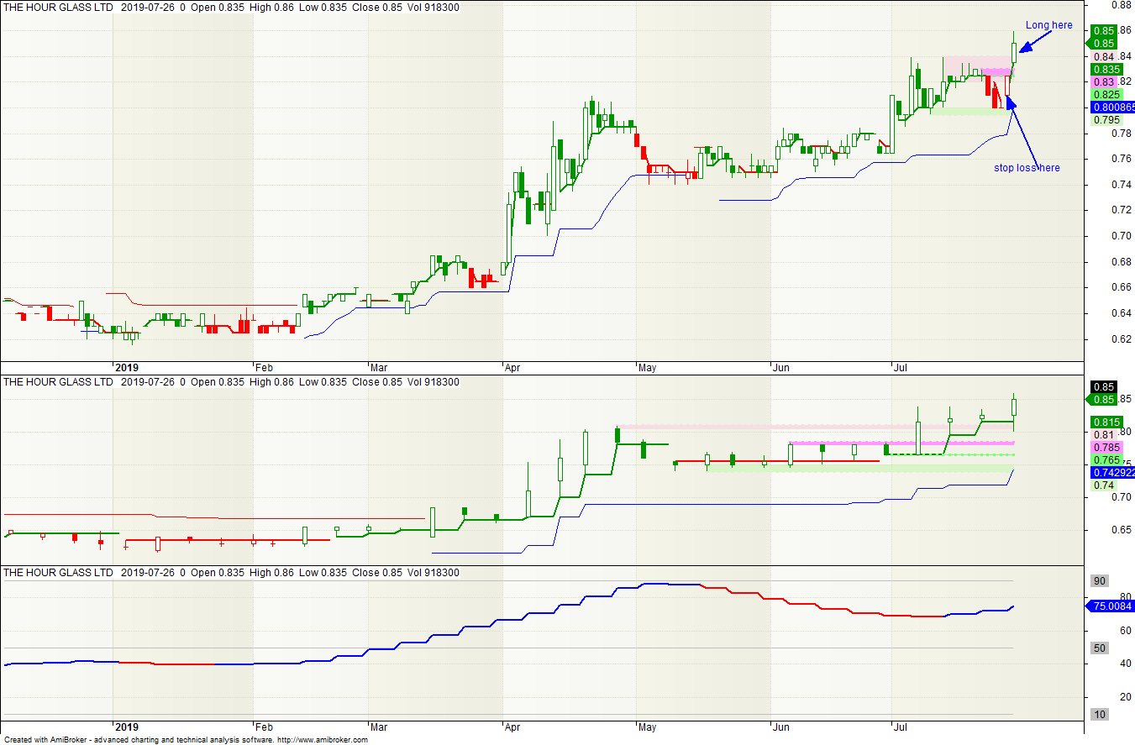Select 'Open 0.835' in bottom pane header
1135x745 pixels.
[218, 573]
